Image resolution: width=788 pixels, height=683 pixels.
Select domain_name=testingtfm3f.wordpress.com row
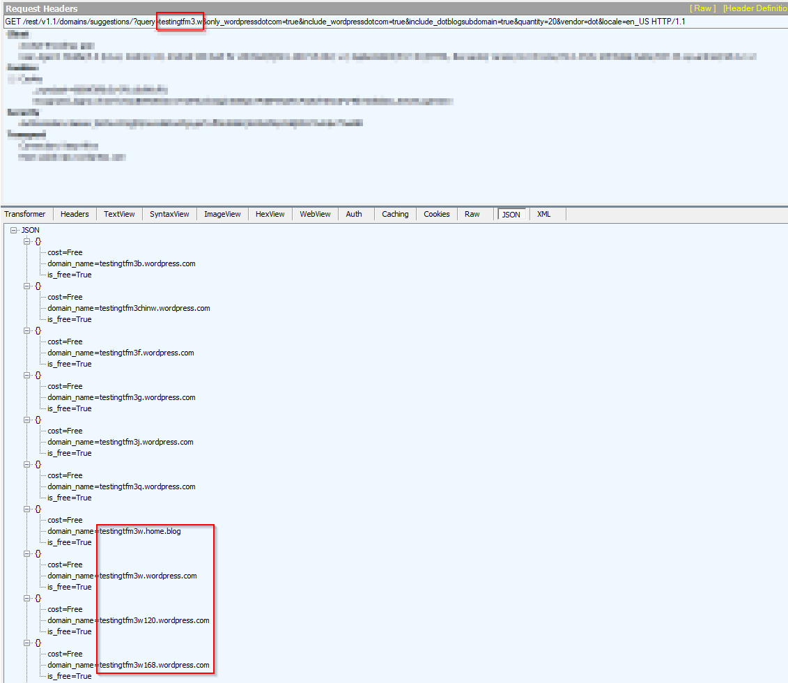[x=121, y=353]
